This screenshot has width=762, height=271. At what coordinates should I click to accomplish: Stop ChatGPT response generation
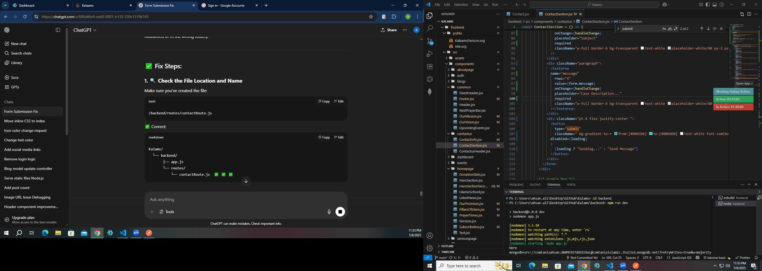pyautogui.click(x=340, y=212)
